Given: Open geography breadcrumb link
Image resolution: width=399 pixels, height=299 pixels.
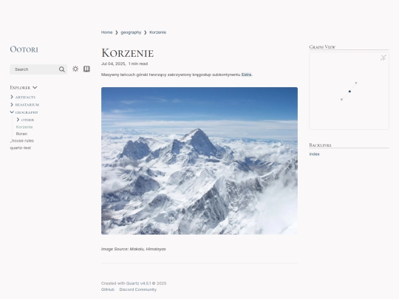Looking at the screenshot, I should [131, 32].
